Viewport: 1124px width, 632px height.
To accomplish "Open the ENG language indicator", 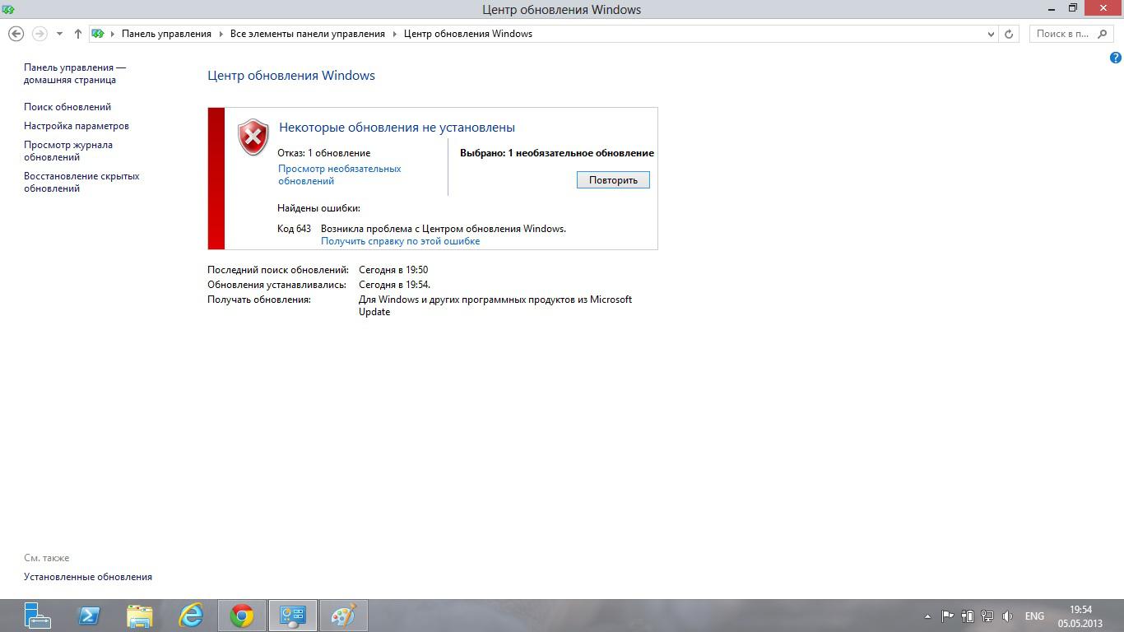I will [x=1034, y=616].
